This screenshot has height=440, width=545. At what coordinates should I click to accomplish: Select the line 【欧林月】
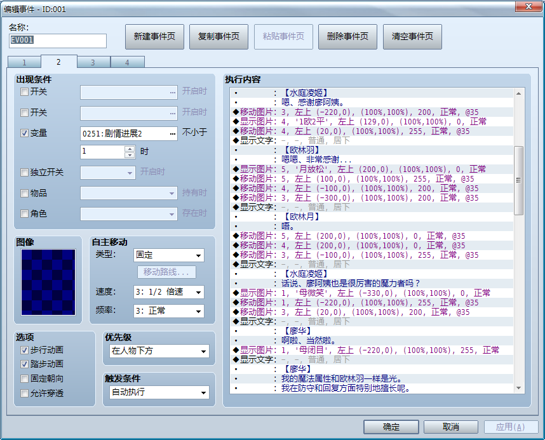372,217
